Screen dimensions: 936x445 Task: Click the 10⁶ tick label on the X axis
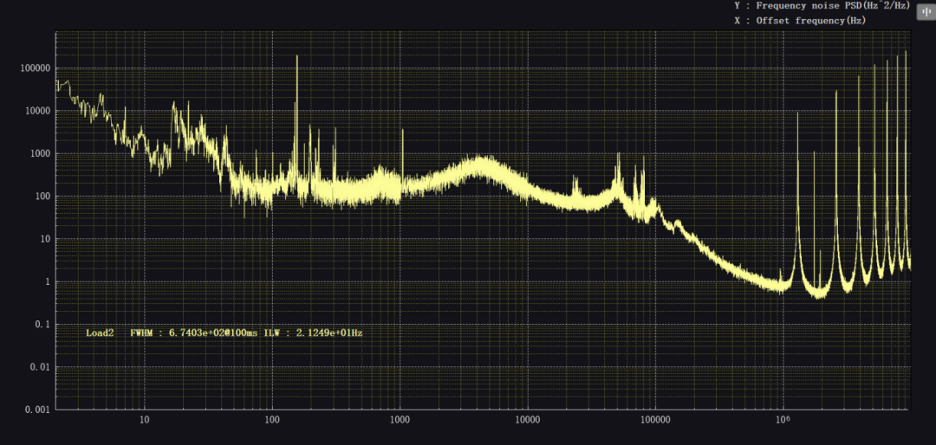pyautogui.click(x=783, y=420)
